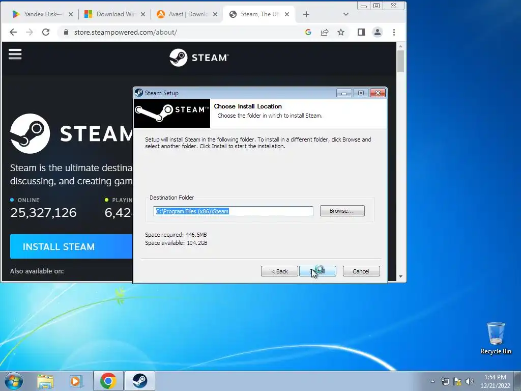Open Chrome's three-dot menu
Viewport: 521px width, 391px height.
point(394,32)
